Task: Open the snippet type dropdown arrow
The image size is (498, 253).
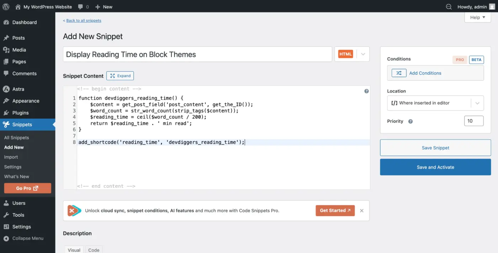Action: 363,54
